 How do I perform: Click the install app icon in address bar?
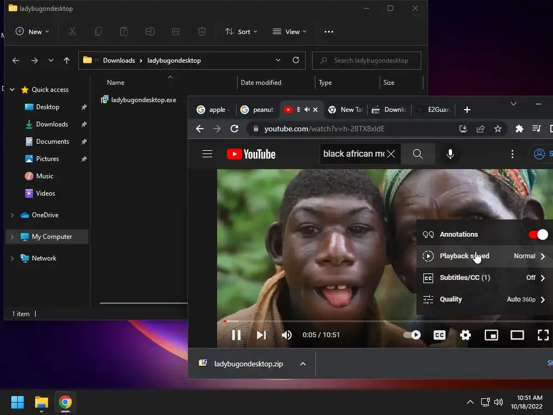coord(463,129)
